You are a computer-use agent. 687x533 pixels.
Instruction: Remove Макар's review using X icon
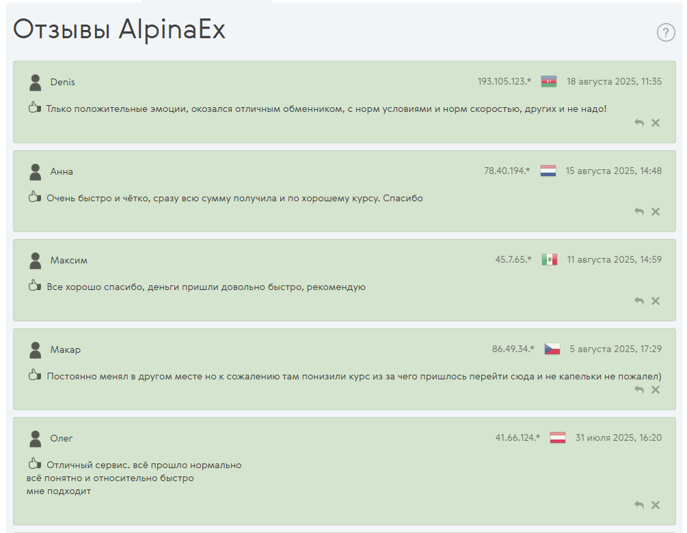(x=656, y=390)
